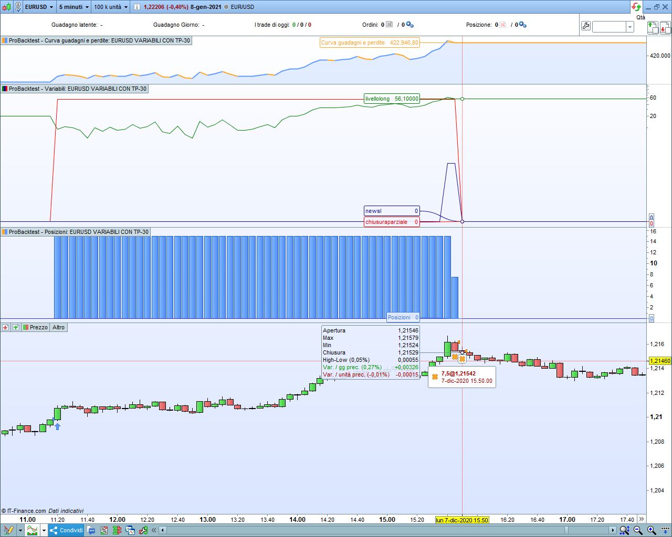Click ProBacktest Posizioni panel title
The height and width of the screenshot is (537, 672).
click(76, 232)
